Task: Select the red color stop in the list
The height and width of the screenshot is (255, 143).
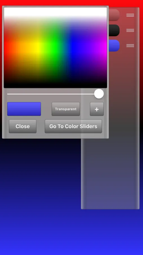Action: click(114, 15)
